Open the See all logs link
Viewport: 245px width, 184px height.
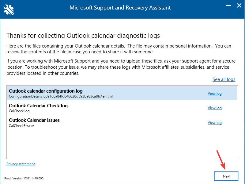(224, 79)
